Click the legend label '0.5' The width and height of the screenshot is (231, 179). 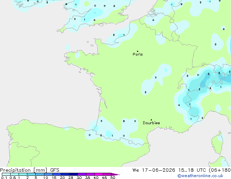13,178
